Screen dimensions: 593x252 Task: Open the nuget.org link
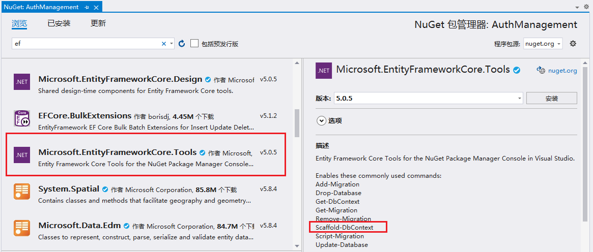(x=562, y=71)
